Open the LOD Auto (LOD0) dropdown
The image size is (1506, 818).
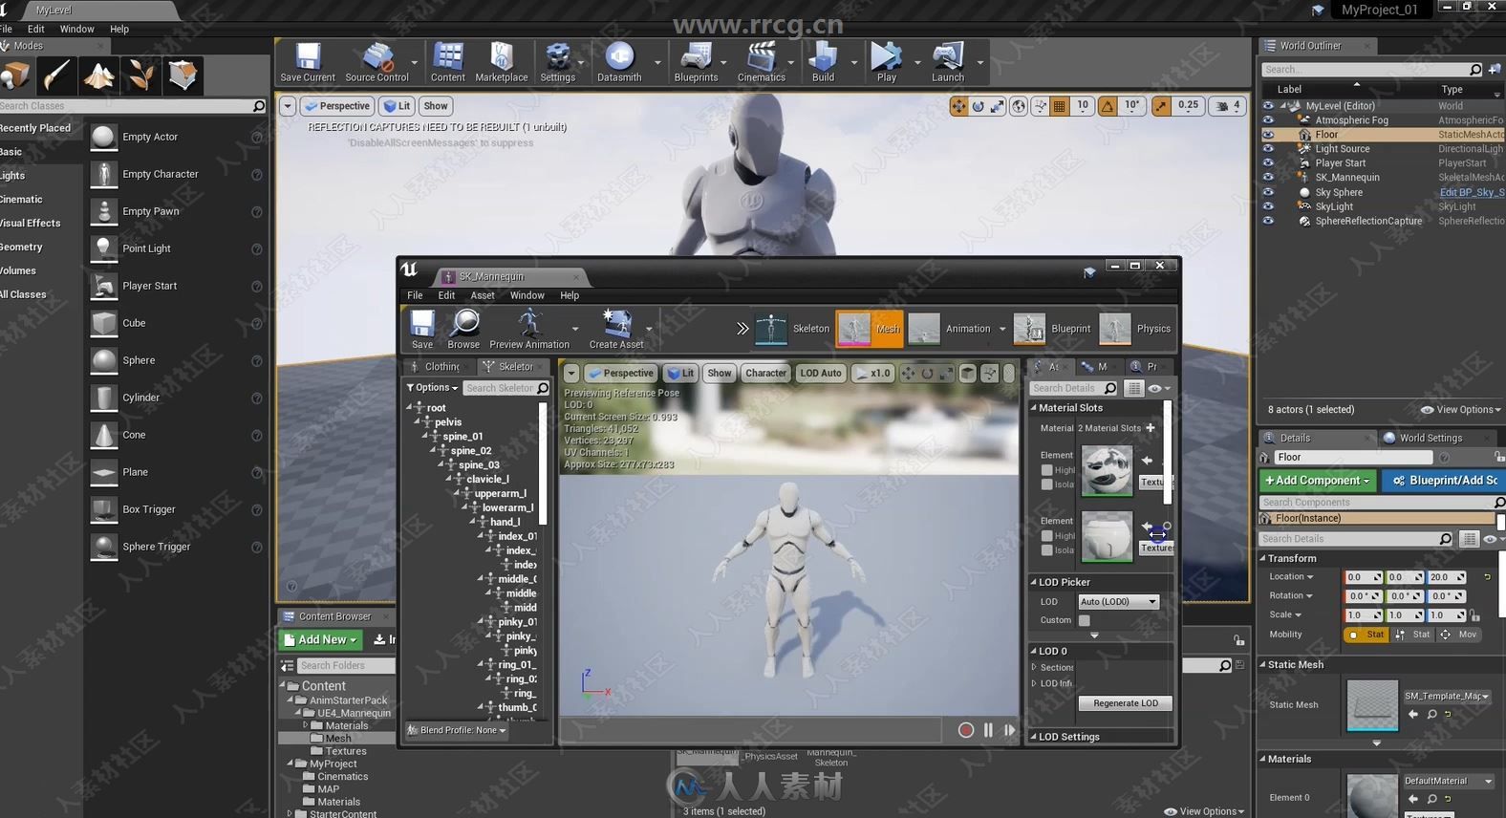(x=1118, y=602)
